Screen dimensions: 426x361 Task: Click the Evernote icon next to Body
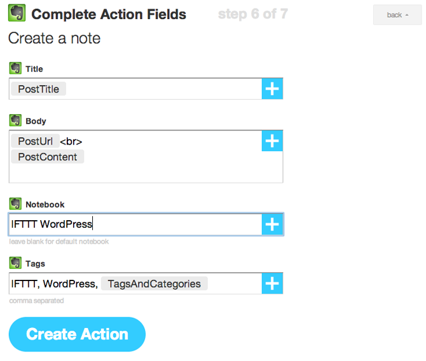click(15, 120)
